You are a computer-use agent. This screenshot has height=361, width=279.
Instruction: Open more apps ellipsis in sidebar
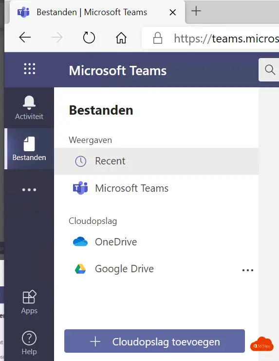click(29, 190)
